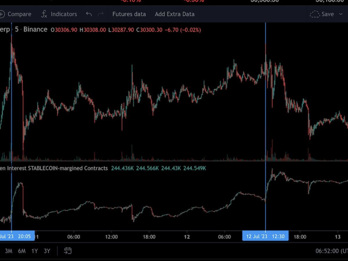Open the Futures data menu
Screen dimensions: 348x261
click(x=129, y=14)
